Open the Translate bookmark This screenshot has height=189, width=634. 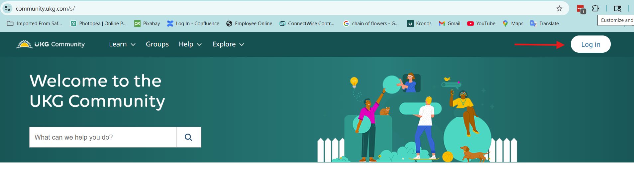pyautogui.click(x=545, y=24)
